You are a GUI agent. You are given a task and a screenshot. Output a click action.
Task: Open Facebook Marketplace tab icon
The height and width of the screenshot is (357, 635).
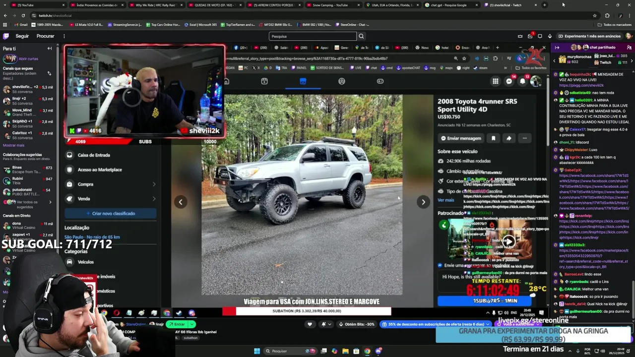[x=303, y=81]
